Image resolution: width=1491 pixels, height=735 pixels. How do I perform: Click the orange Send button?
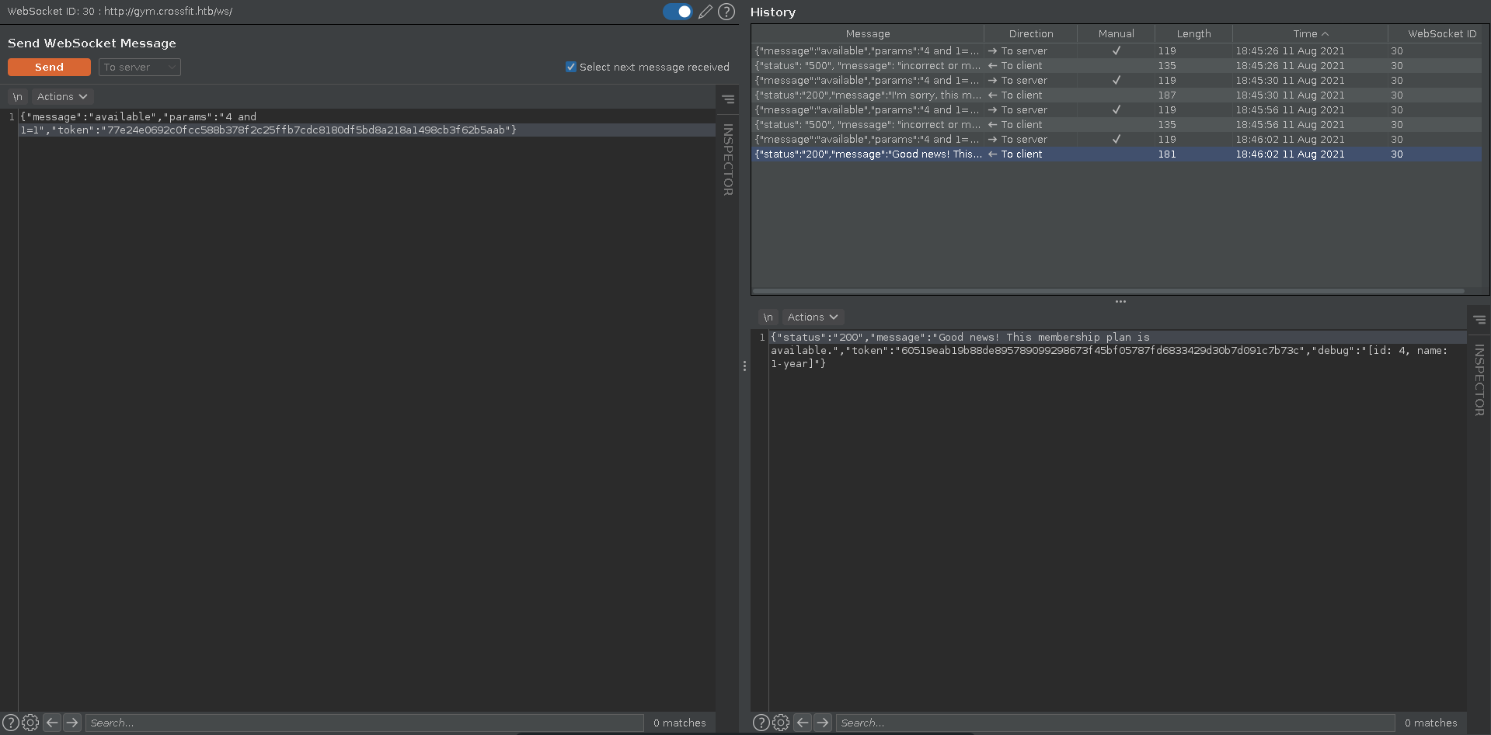[x=49, y=68]
